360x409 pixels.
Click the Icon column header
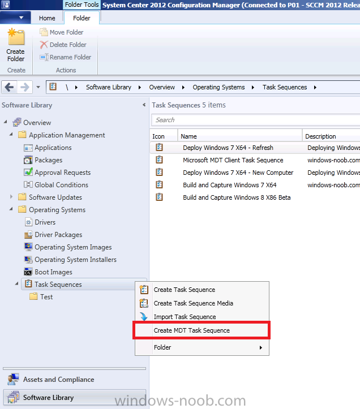click(x=164, y=136)
